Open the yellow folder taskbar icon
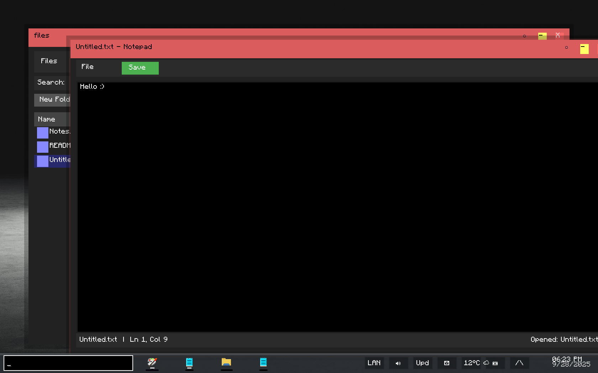Screen dimensions: 598x373 click(226, 362)
